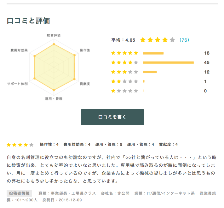The width and height of the screenshot is (224, 208).
Task: Open the (76) review count link
Action: pos(184,40)
